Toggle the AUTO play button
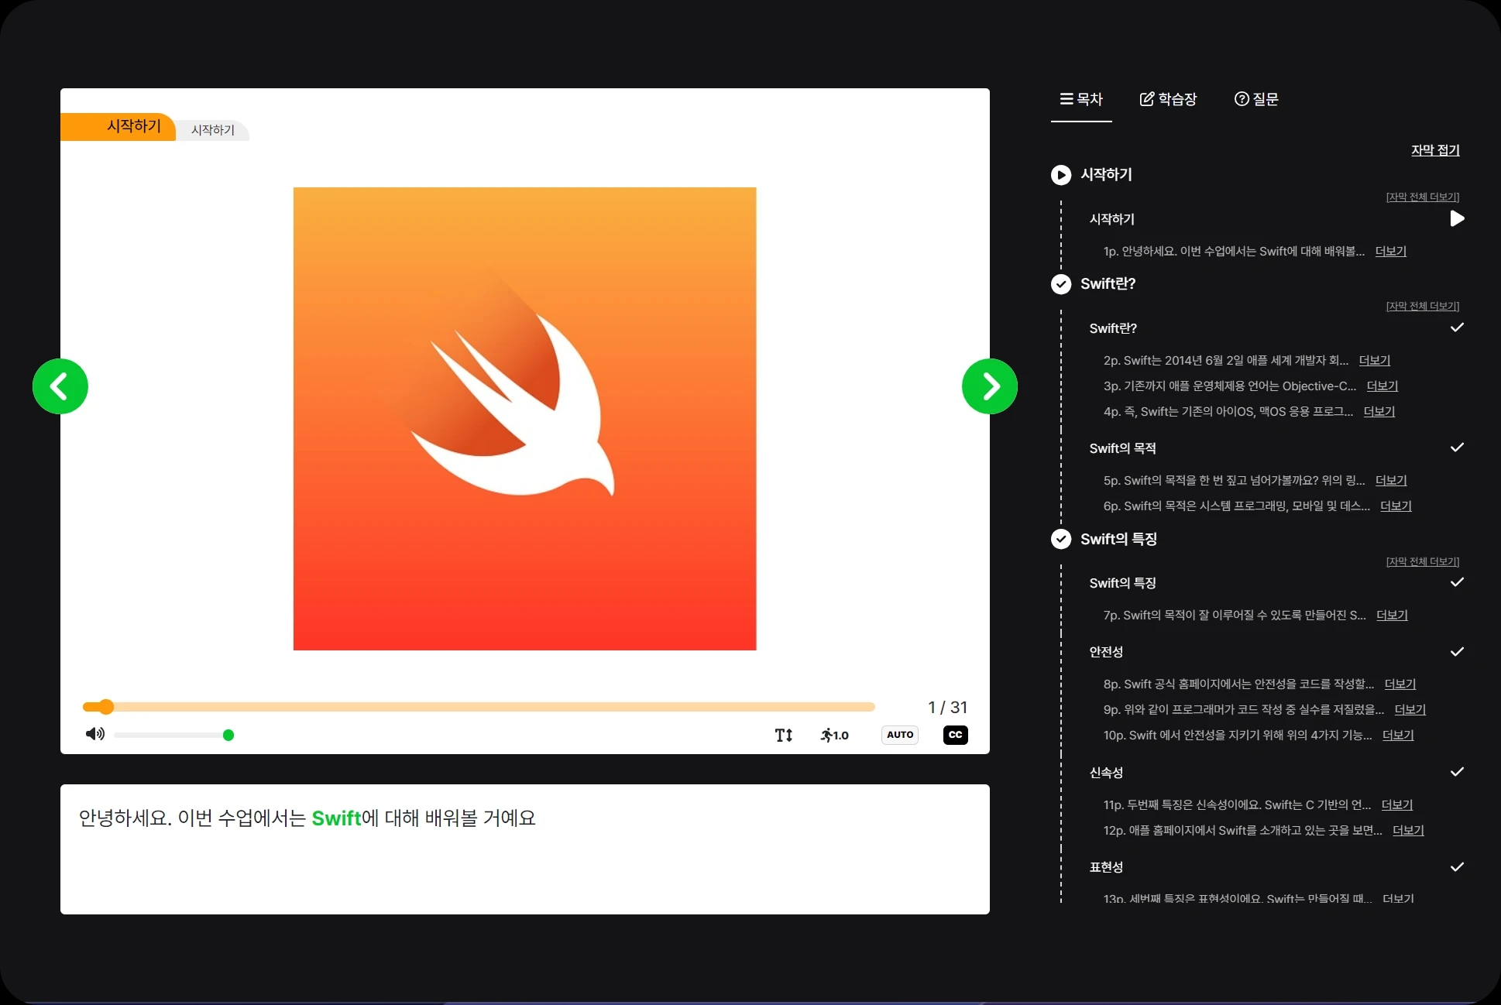Viewport: 1501px width, 1005px height. click(x=900, y=735)
